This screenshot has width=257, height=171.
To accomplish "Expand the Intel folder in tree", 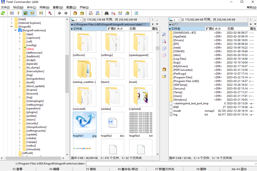I will 12,19.
